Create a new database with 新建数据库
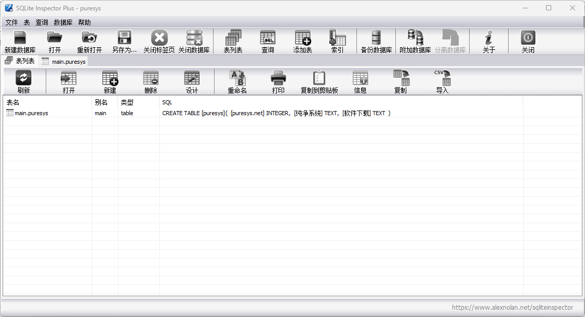This screenshot has height=317, width=585. 19,40
